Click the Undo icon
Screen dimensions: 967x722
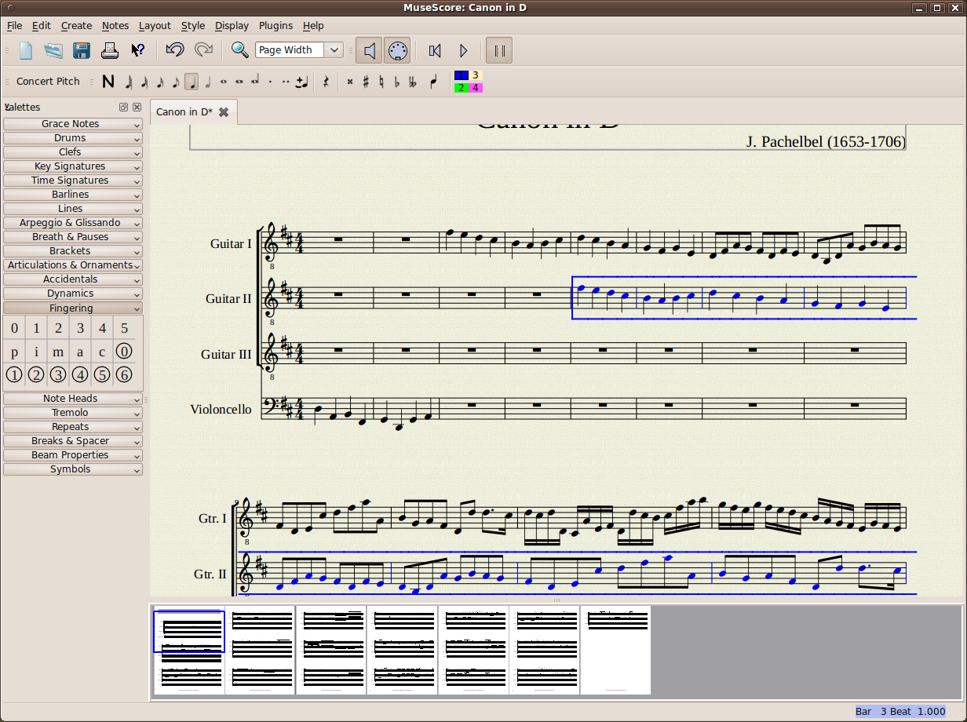[174, 49]
